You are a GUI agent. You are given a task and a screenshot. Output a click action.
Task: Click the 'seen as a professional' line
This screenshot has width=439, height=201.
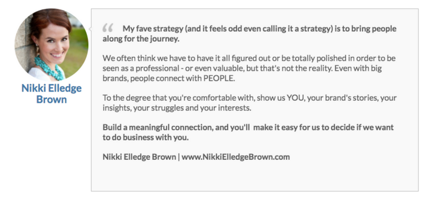pos(242,68)
